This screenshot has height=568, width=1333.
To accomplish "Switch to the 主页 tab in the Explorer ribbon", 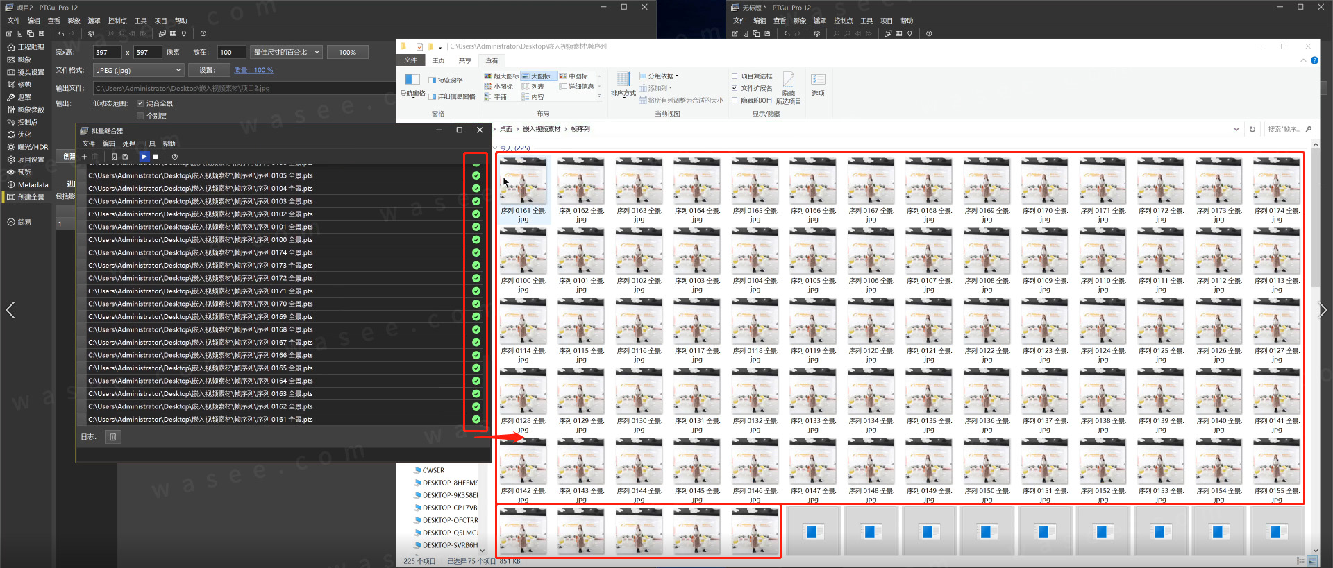I will click(x=438, y=60).
